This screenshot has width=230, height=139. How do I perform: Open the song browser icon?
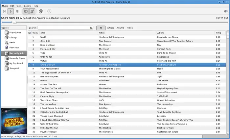[x=41, y=11]
